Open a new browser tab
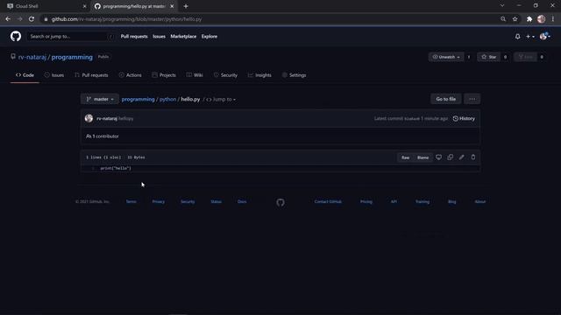The height and width of the screenshot is (315, 561). tap(186, 6)
